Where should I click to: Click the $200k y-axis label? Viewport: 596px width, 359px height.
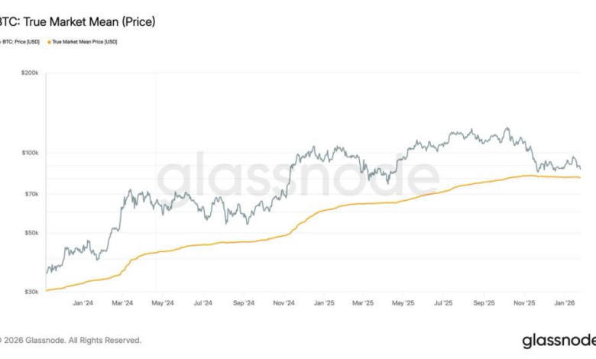[x=29, y=73]
